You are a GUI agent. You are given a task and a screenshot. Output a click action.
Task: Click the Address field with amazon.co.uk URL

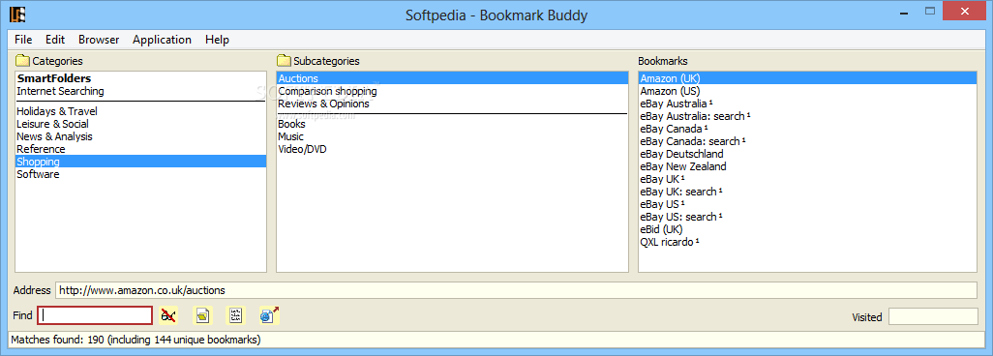point(516,290)
